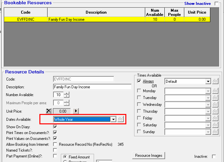Select the Fixed Amount radio button
This screenshot has height=162, width=224.
click(65, 157)
